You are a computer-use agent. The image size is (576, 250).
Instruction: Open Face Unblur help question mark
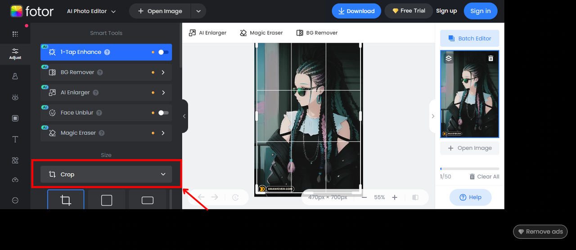coord(99,113)
